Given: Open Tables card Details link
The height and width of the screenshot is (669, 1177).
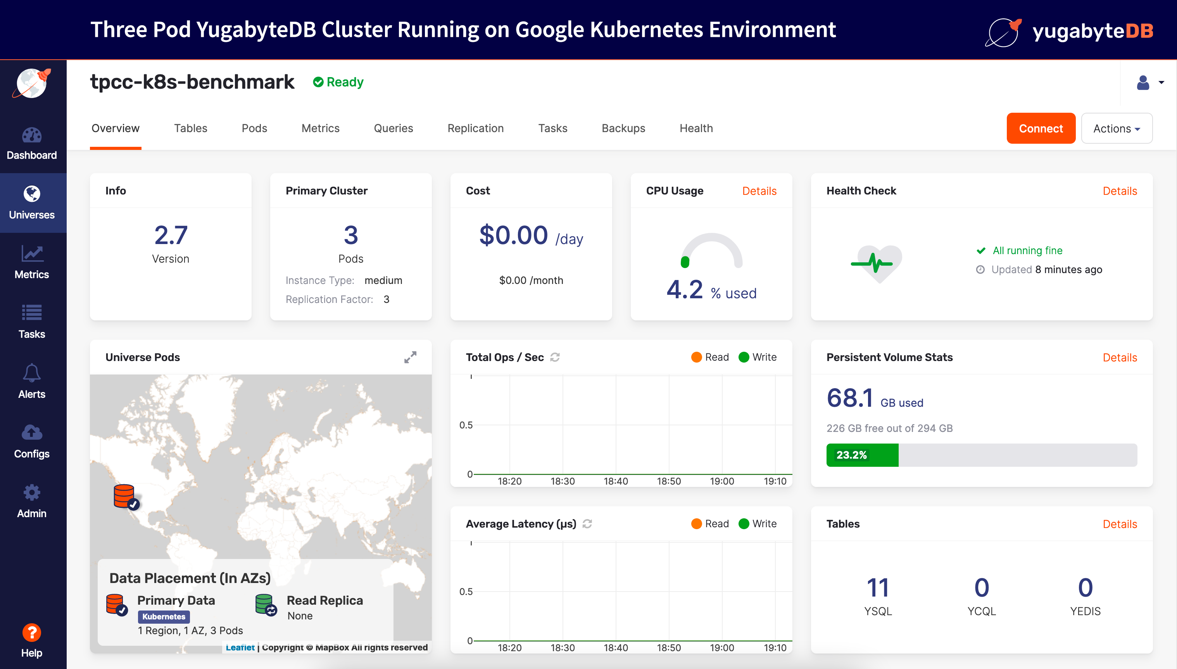Looking at the screenshot, I should coord(1120,524).
